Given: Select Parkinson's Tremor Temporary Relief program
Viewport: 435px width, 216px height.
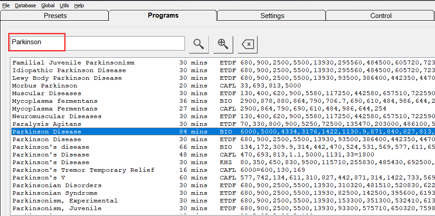Looking at the screenshot, I should [x=83, y=170].
